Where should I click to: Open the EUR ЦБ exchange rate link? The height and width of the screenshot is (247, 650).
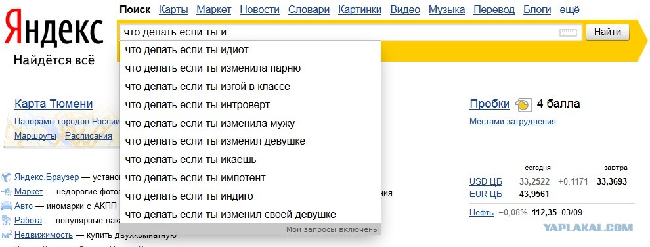click(485, 194)
